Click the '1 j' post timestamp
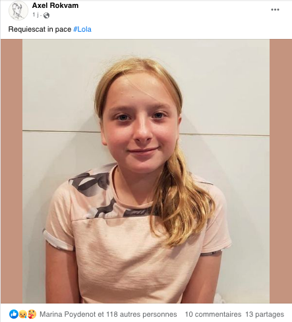292x322 pixels. [x=36, y=15]
